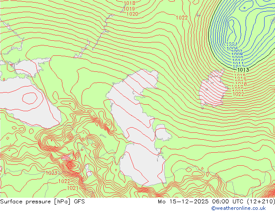Image resolution: width=275 pixels, height=212 pixels.
Task: Click the 'Surface pressure [hPa] GFS' caption
Action: [x=43, y=202]
